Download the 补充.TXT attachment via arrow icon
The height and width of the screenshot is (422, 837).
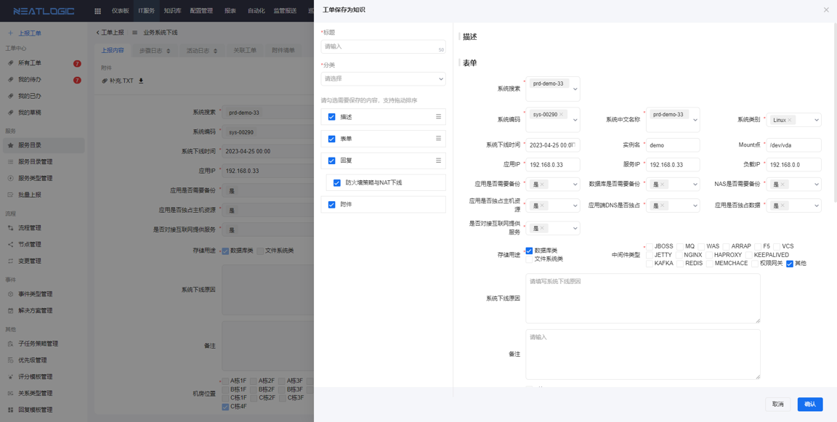(x=141, y=81)
